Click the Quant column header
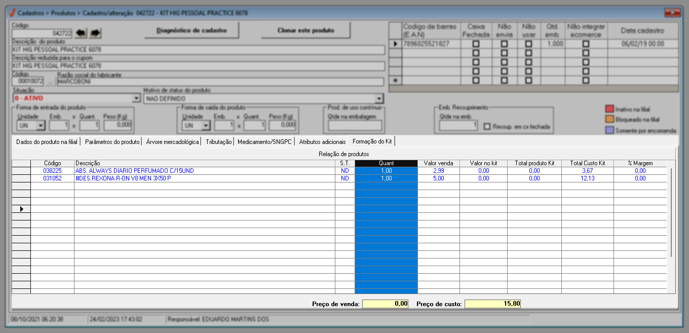The image size is (689, 333). pos(386,163)
